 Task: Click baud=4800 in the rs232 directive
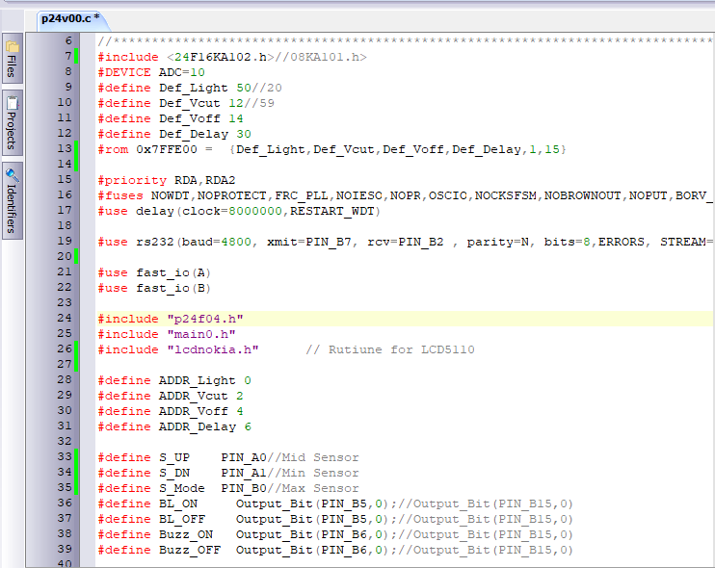[x=217, y=242]
